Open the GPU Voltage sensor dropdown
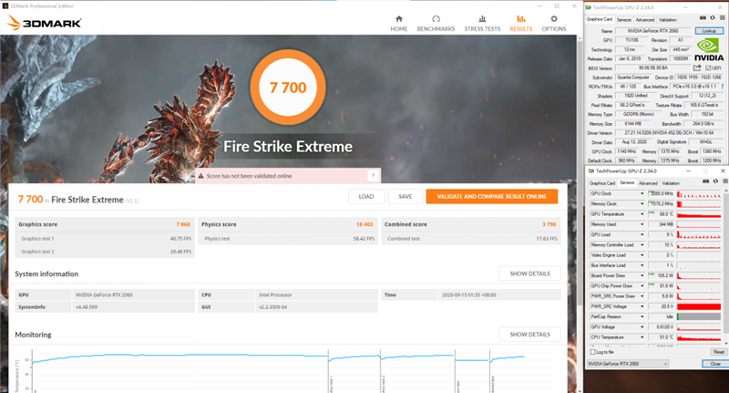This screenshot has height=393, width=729. coord(642,326)
